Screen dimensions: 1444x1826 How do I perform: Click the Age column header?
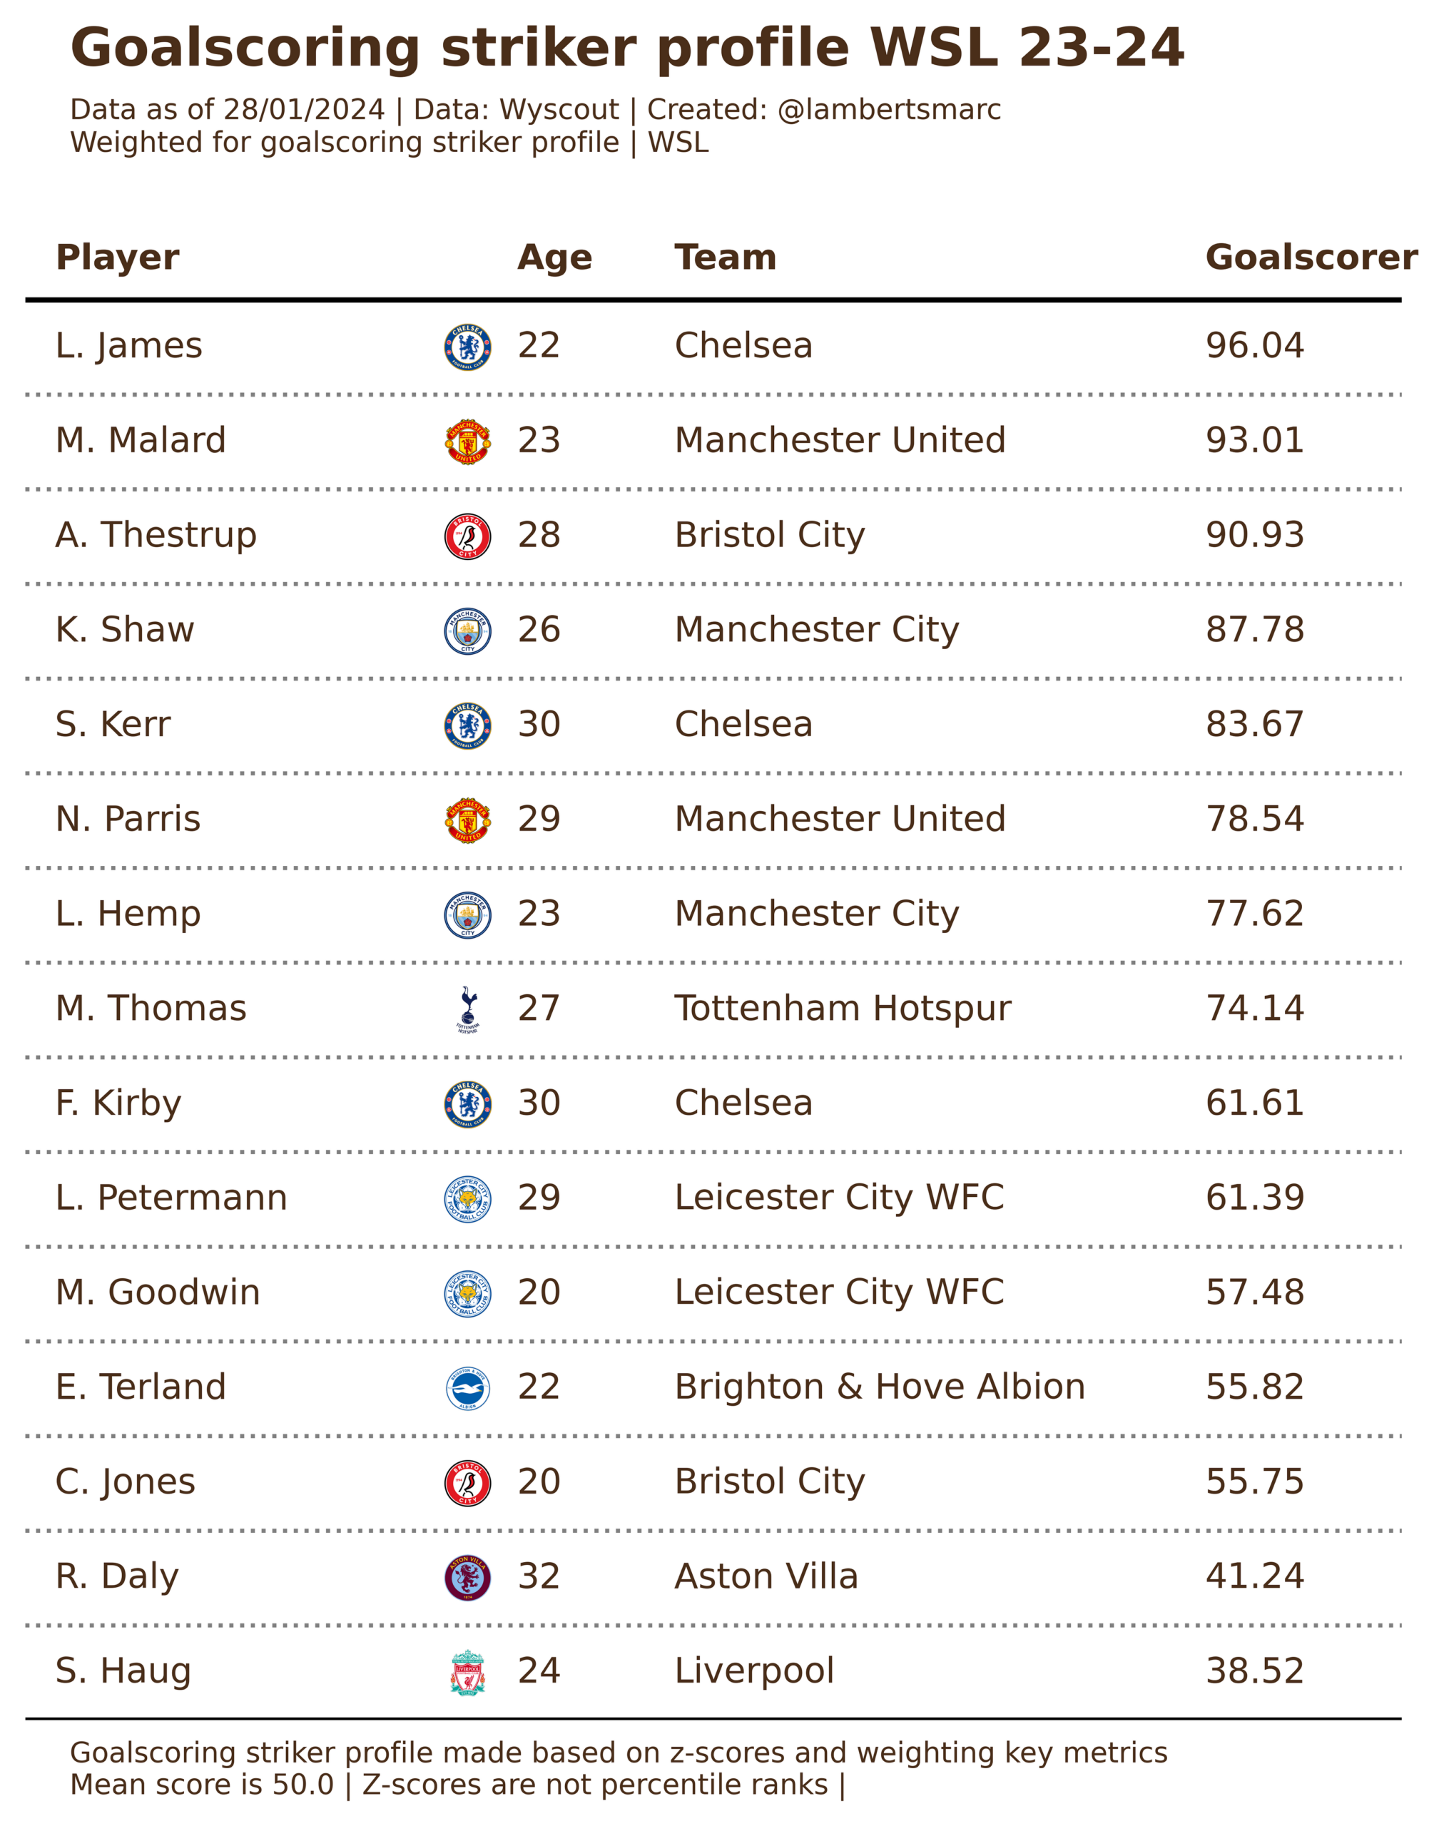click(554, 257)
